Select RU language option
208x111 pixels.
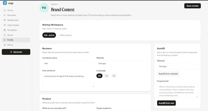[x=107, y=76]
